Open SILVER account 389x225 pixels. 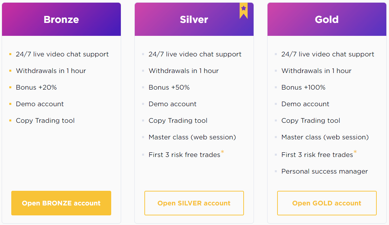(x=194, y=203)
